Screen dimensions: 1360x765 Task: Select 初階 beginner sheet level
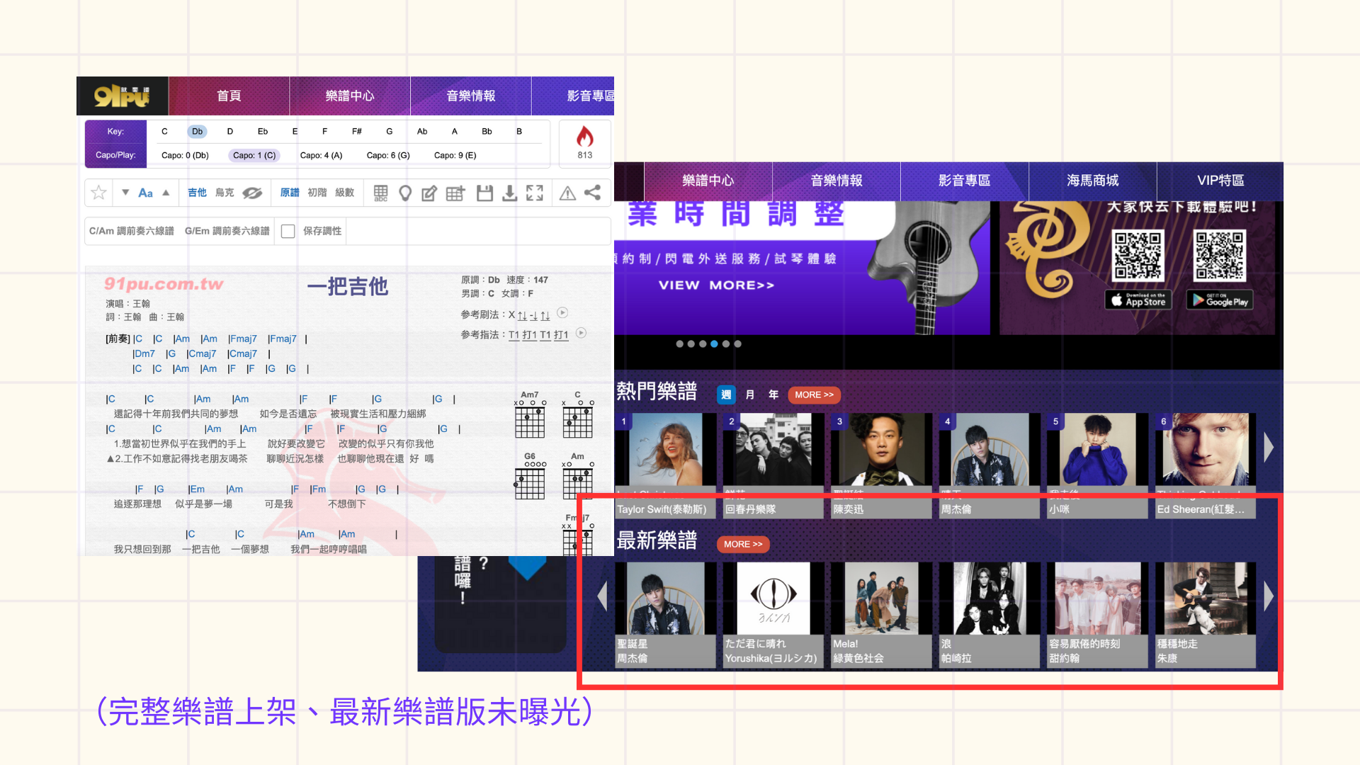(317, 193)
